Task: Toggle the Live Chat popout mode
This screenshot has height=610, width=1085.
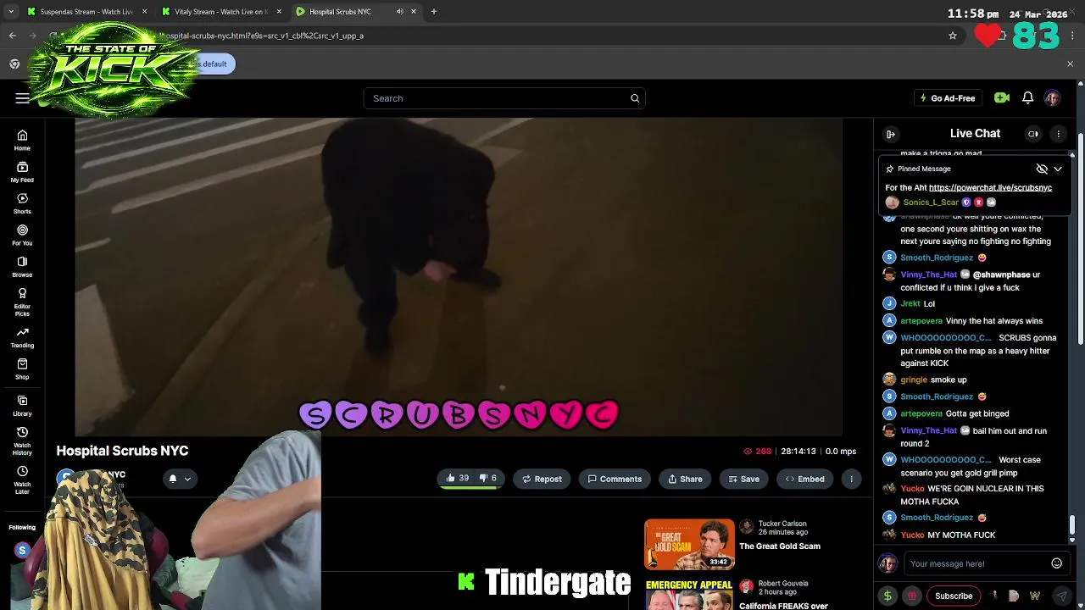Action: (x=1032, y=134)
